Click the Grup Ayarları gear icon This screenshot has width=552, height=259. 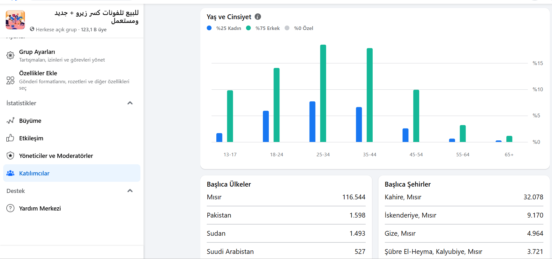[11, 56]
